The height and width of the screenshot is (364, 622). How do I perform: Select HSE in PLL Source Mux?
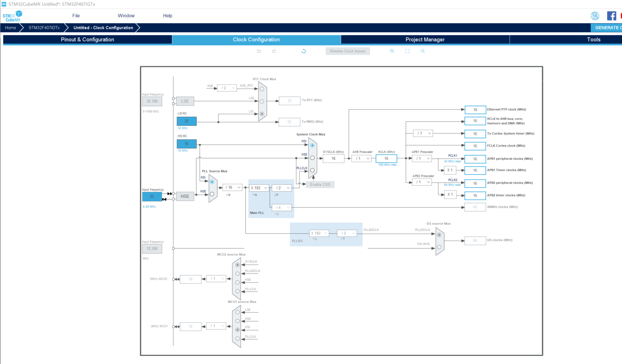[x=212, y=194]
